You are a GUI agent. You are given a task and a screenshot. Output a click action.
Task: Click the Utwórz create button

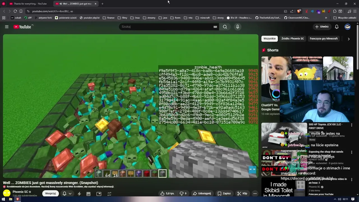(x=322, y=27)
